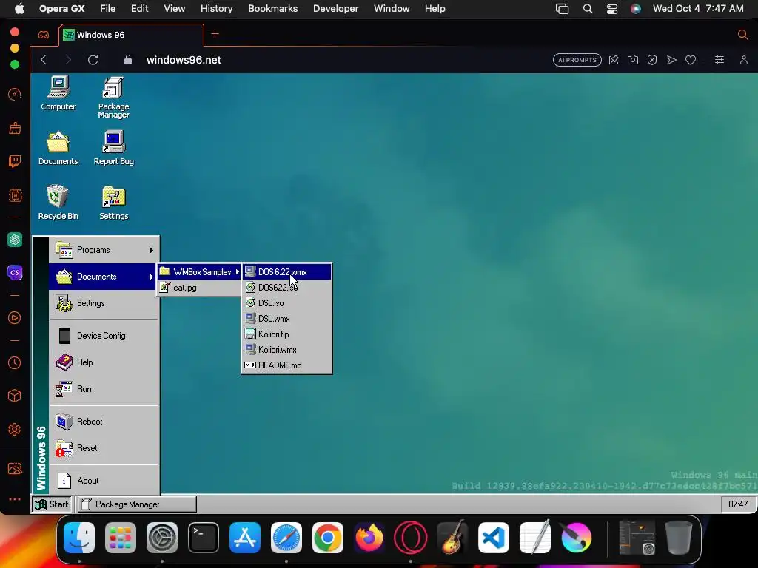Viewport: 758px width, 568px height.
Task: Open the Settings desktop shortcut icon
Action: (113, 203)
